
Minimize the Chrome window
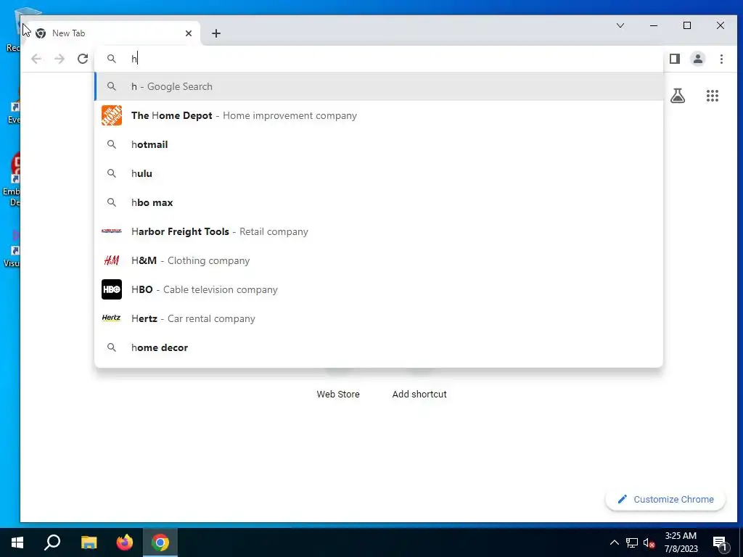point(654,25)
